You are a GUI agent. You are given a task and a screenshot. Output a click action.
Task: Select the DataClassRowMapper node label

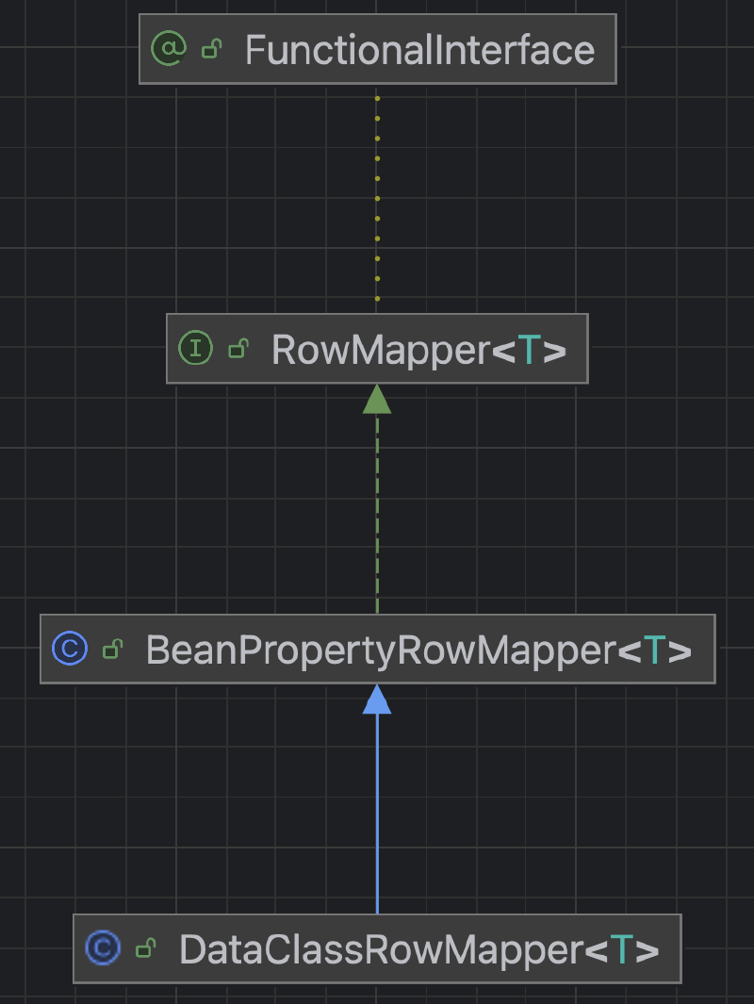pos(382,949)
